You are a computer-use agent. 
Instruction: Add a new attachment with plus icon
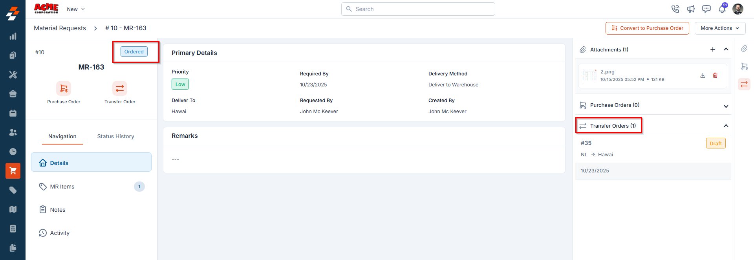point(713,49)
